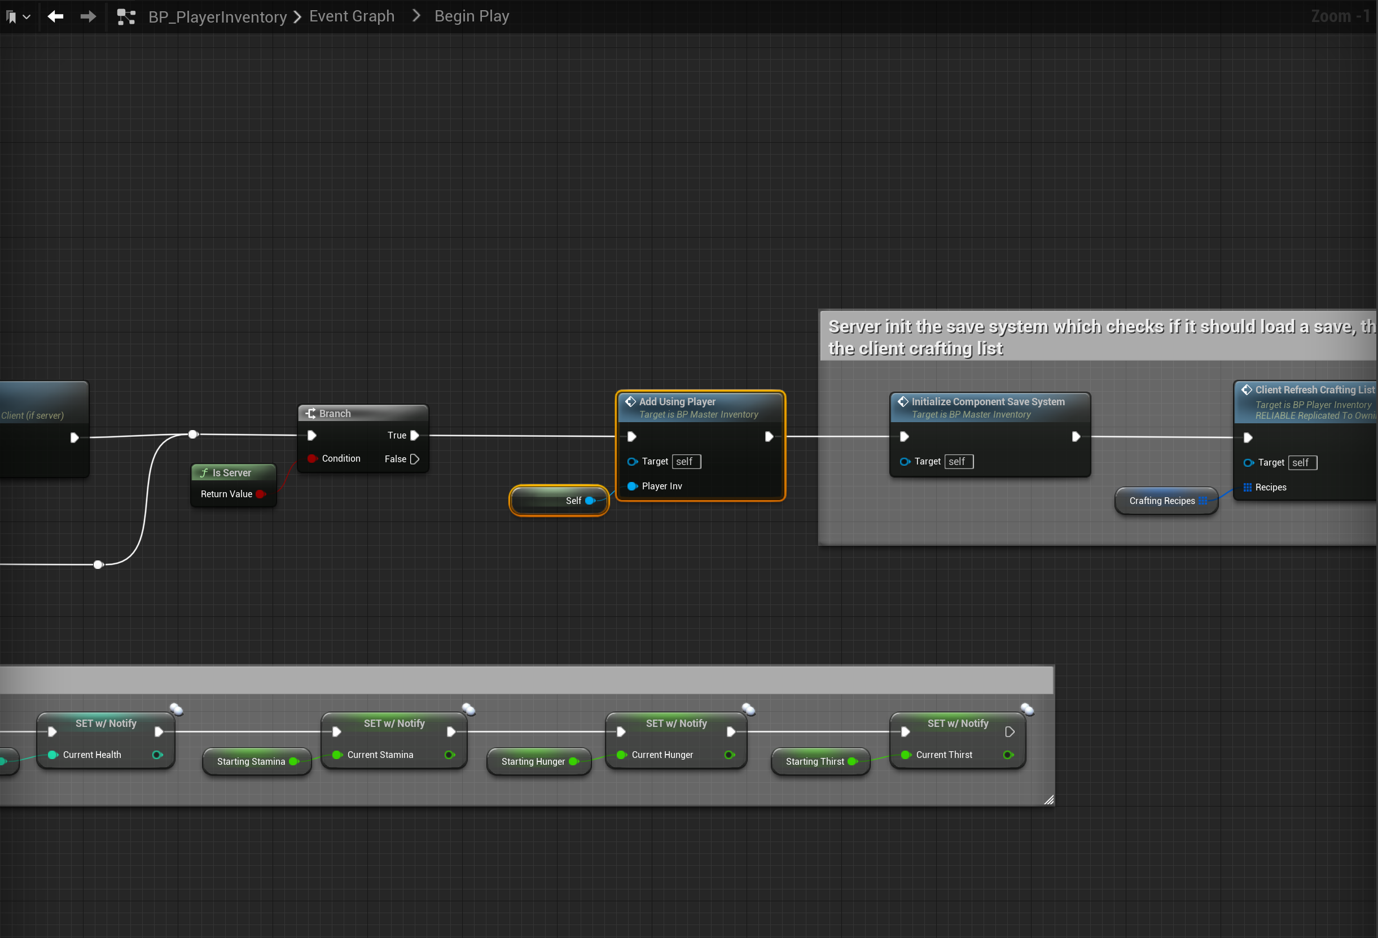Screen dimensions: 1378x938
Task: Select BP_PlayerInventory in the breadcrumb
Action: 217,16
